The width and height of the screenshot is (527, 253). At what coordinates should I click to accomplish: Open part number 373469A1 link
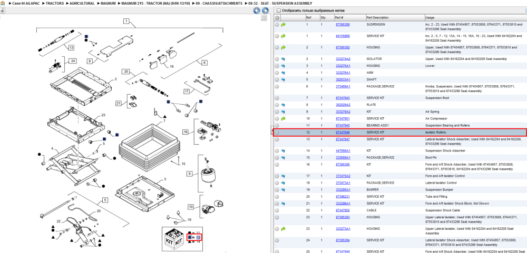[343, 87]
